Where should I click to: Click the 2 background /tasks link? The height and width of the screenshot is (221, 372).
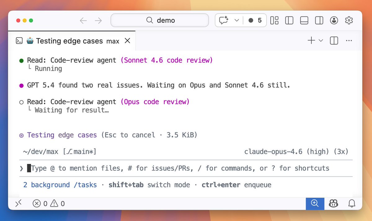coord(60,185)
